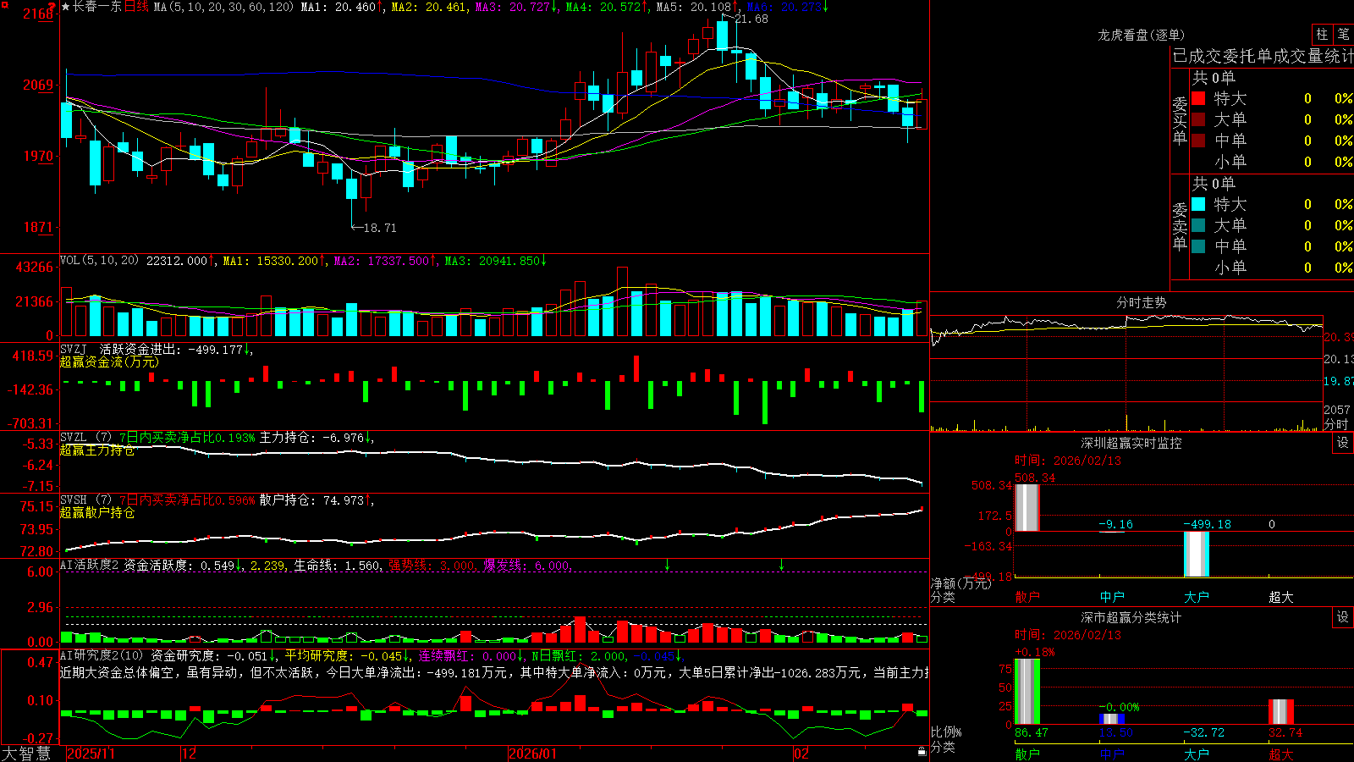Click the first green arrow in AI活跃度 panel

(668, 565)
